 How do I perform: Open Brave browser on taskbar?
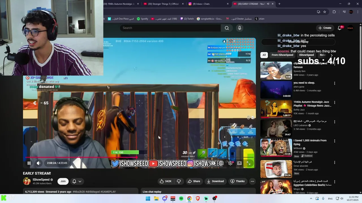pyautogui.click(x=198, y=198)
